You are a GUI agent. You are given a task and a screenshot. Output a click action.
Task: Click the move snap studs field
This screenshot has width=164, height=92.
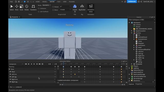point(65,10)
